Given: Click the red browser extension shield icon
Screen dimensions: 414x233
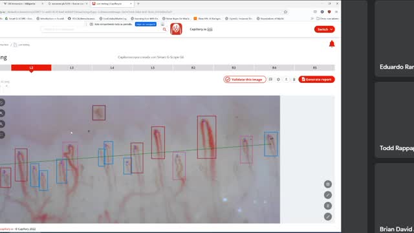Looking at the screenshot, I should point(329,12).
